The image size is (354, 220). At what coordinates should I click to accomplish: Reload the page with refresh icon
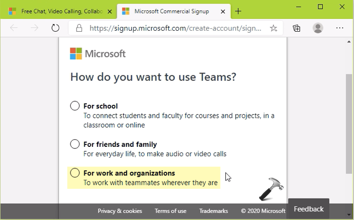pos(55,28)
